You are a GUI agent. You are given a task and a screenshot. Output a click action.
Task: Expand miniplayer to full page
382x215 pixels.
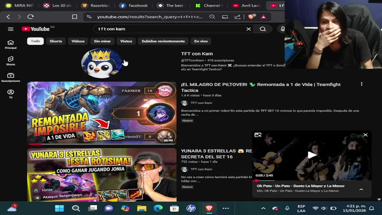[258, 135]
